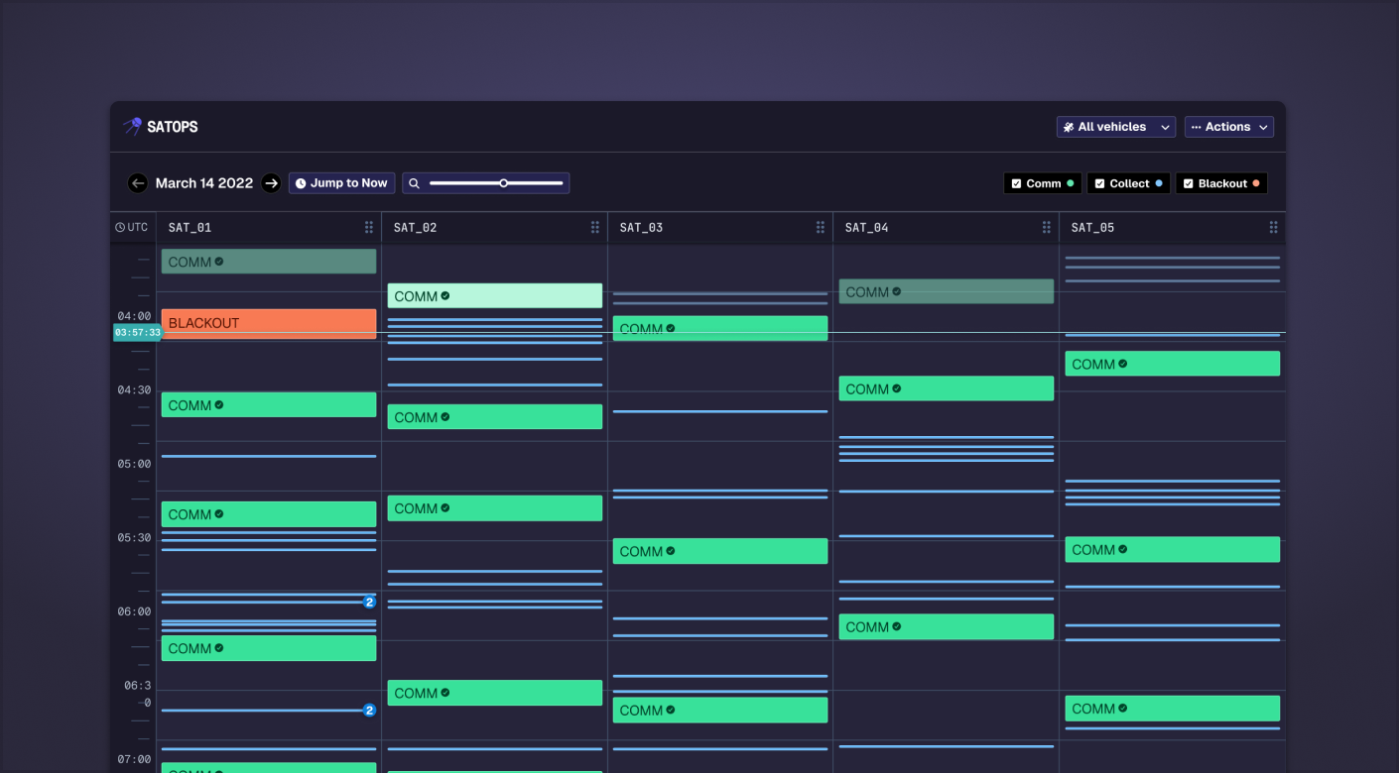Select the SAT_04 column header
The height and width of the screenshot is (773, 1399).
pos(865,227)
